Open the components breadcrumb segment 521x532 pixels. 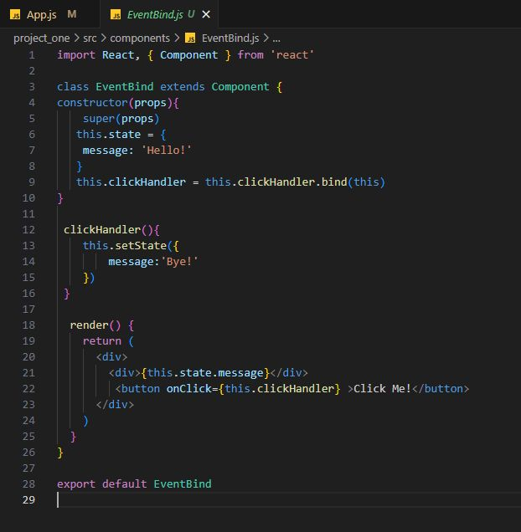point(140,38)
